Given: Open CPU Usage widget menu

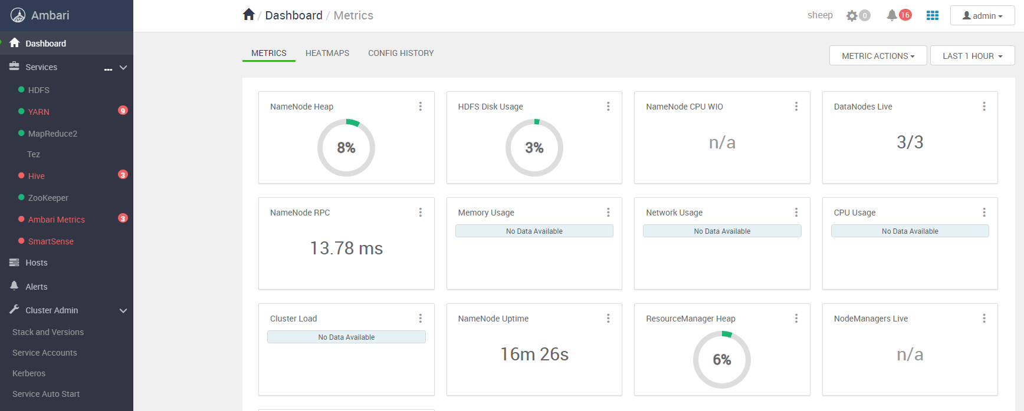Looking at the screenshot, I should 984,213.
